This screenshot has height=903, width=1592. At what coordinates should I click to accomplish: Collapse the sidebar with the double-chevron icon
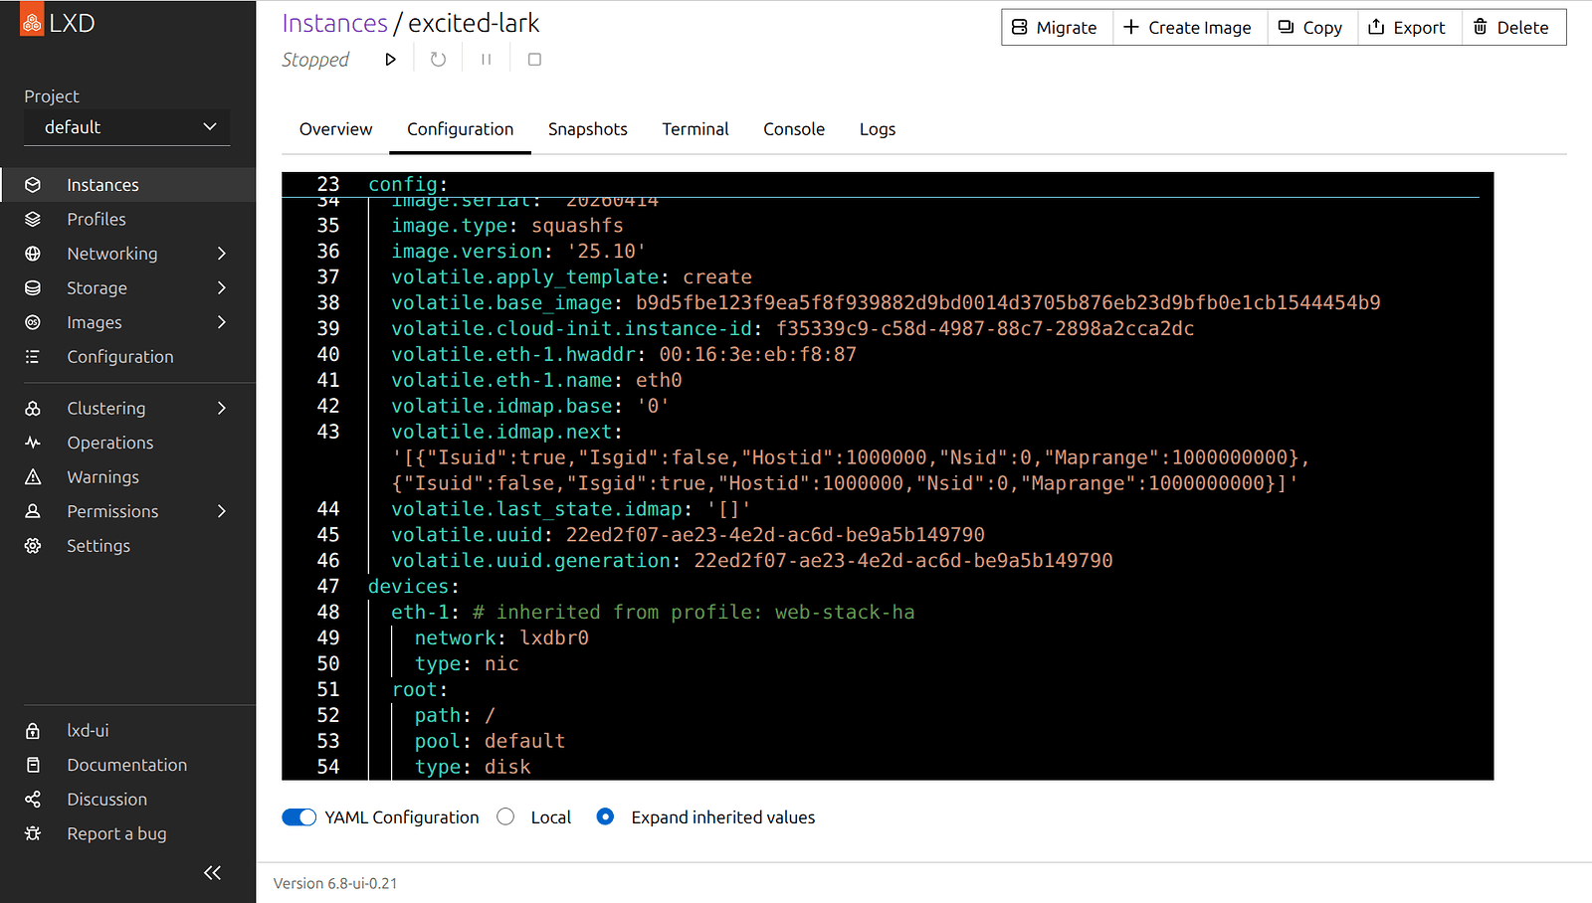[212, 872]
